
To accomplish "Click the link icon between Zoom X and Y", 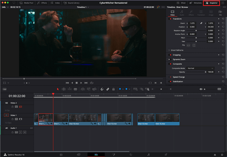I will coord(201,23).
